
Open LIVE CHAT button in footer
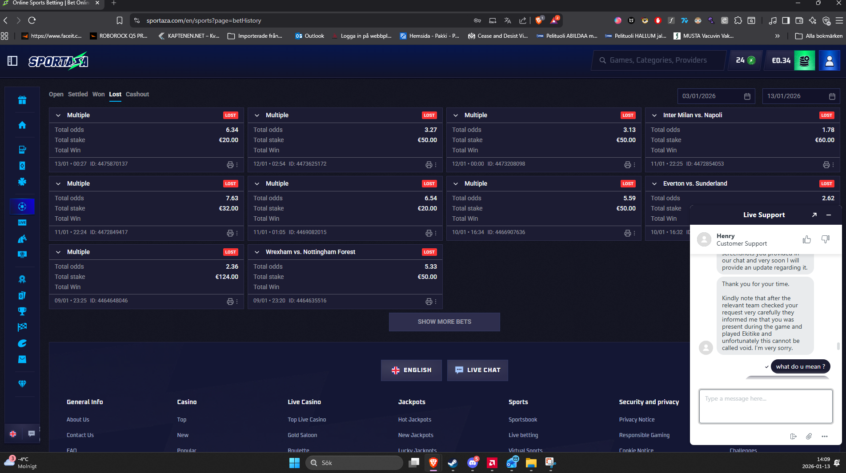(x=477, y=370)
